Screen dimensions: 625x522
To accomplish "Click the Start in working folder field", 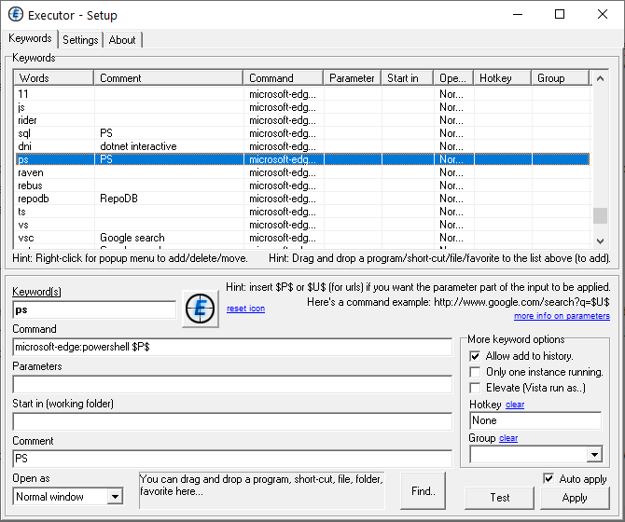I will (232, 421).
